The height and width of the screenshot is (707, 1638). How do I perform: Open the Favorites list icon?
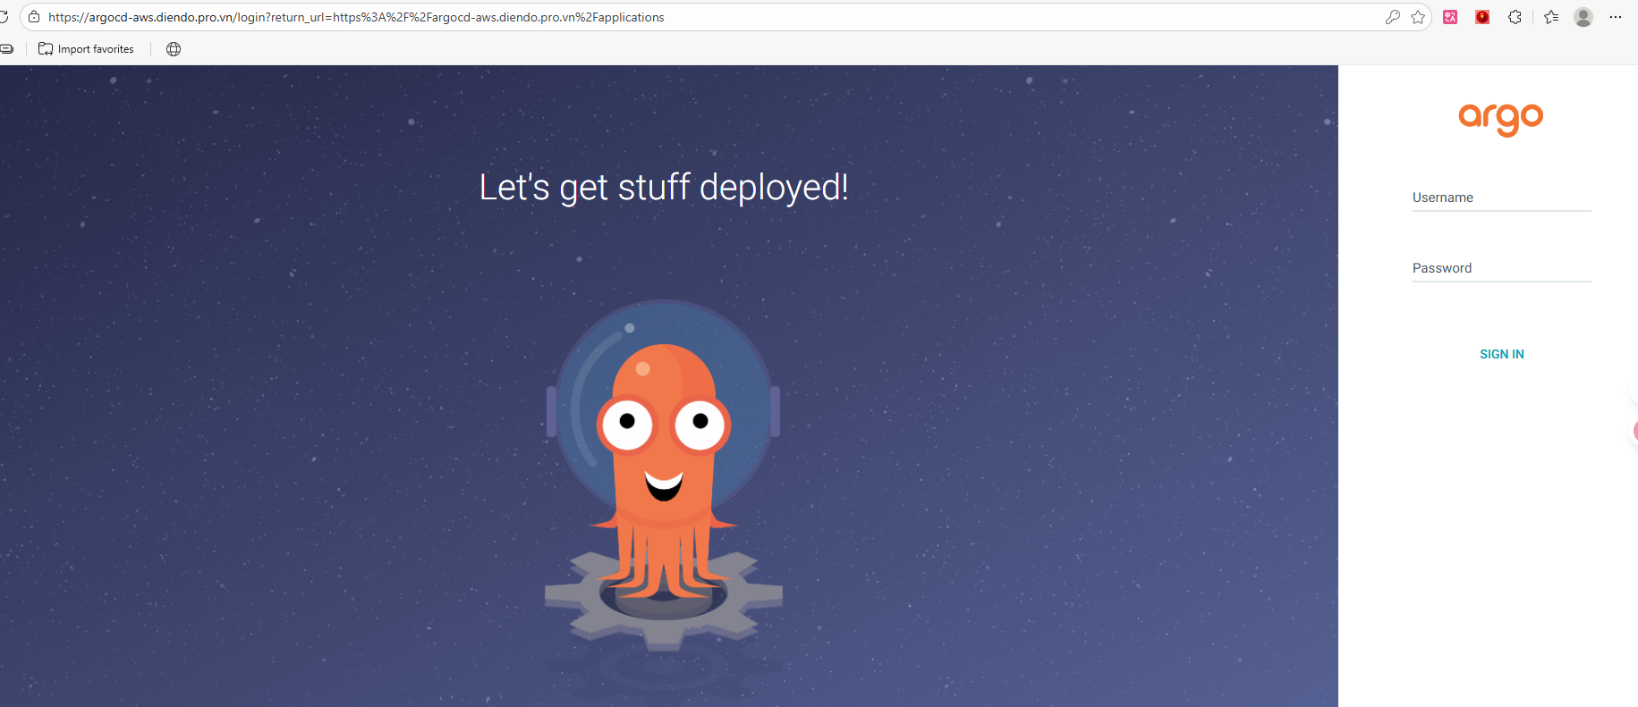(1551, 17)
